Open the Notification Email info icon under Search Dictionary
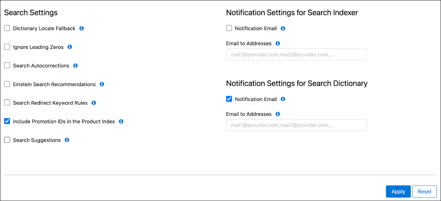This screenshot has width=441, height=201. 283,99
